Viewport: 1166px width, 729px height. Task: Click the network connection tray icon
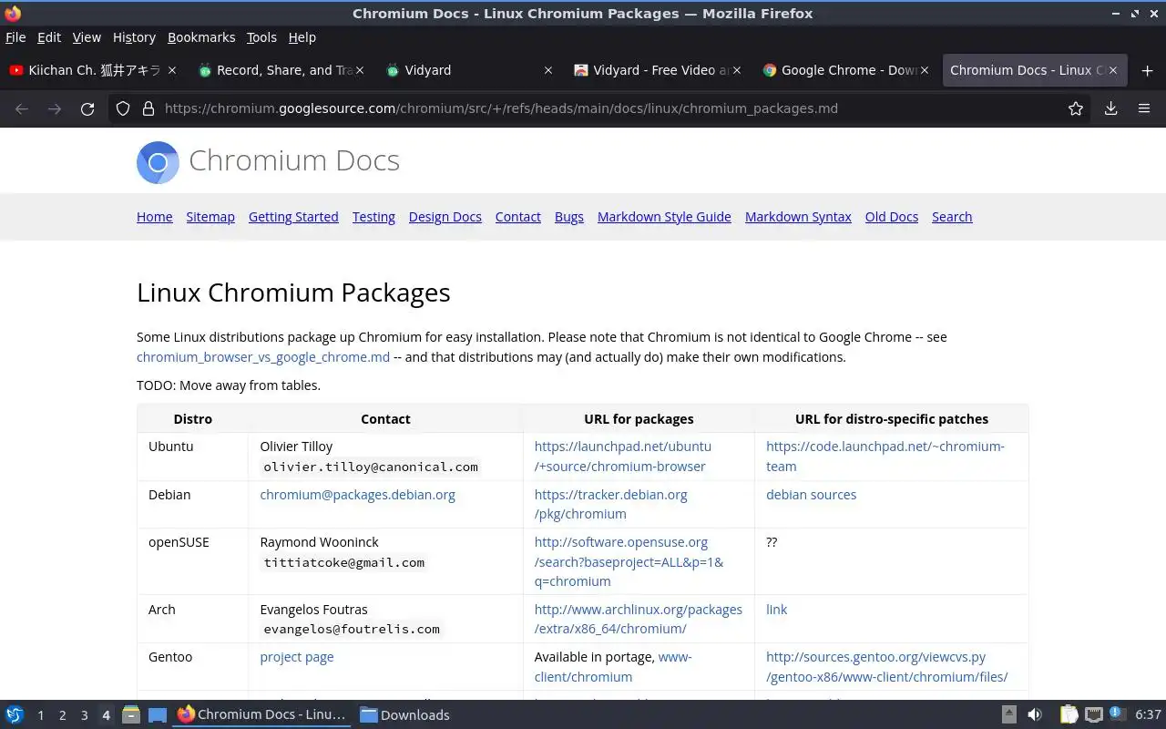(x=1094, y=715)
